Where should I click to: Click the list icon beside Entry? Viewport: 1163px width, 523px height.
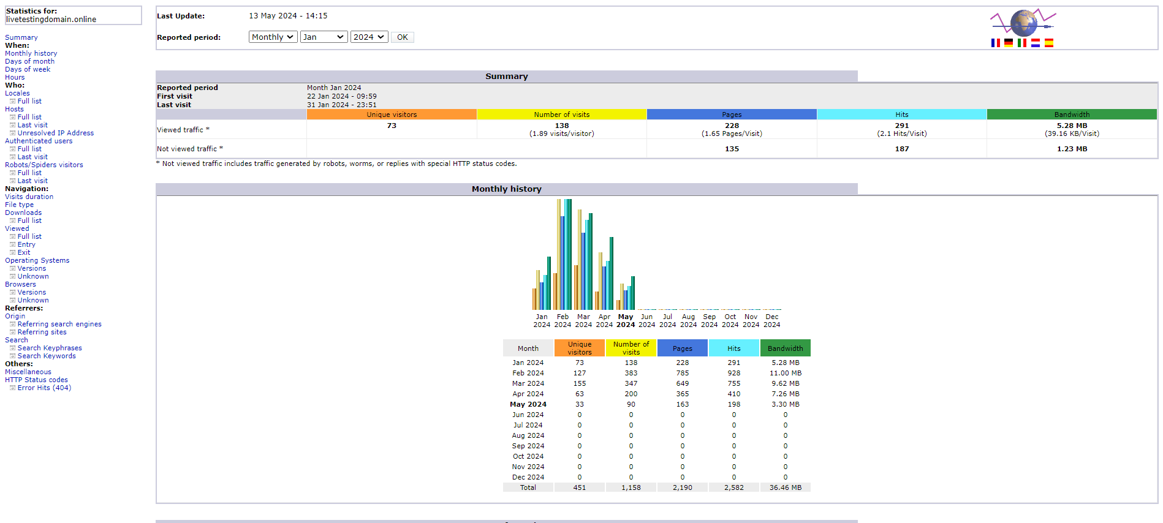[x=12, y=244]
